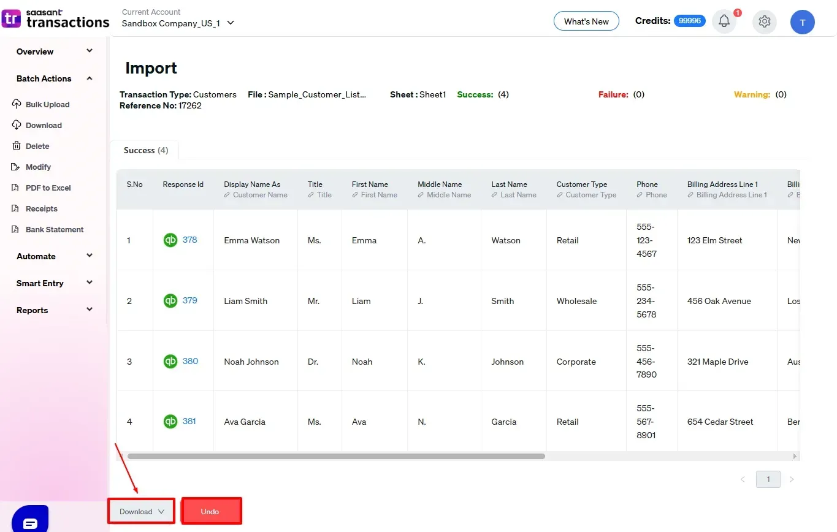Open Receipts menu item

(x=42, y=208)
